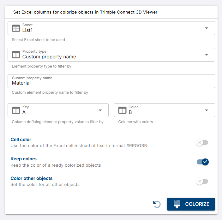Click the paintbrush icon on Colorize
The width and height of the screenshot is (222, 220).
coord(177,204)
